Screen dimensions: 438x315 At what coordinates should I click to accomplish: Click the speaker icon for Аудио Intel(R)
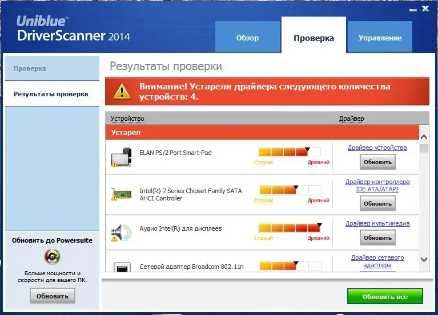(121, 232)
